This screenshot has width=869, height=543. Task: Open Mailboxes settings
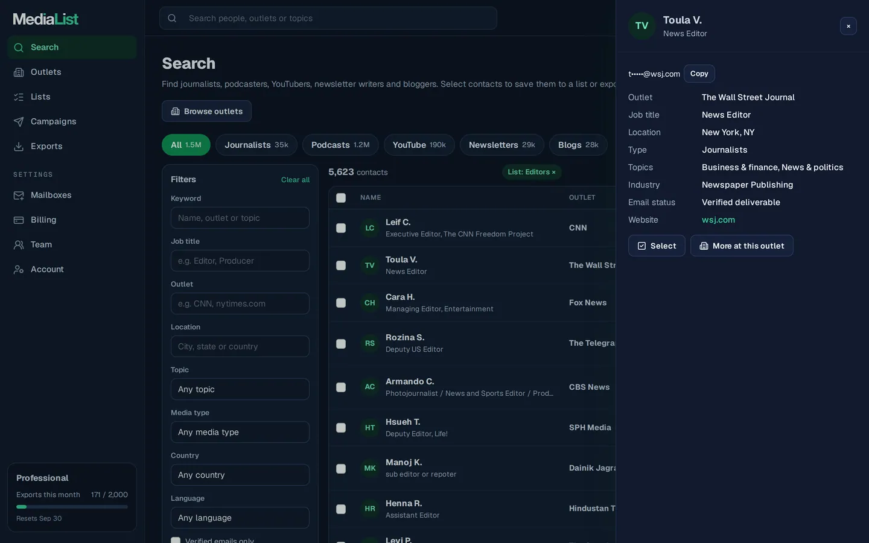point(72,195)
